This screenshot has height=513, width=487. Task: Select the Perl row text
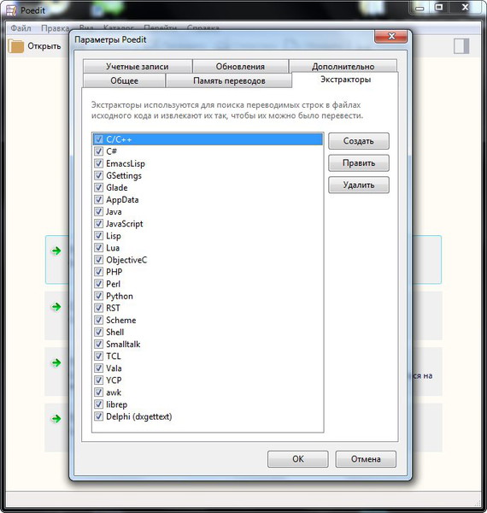click(x=113, y=284)
